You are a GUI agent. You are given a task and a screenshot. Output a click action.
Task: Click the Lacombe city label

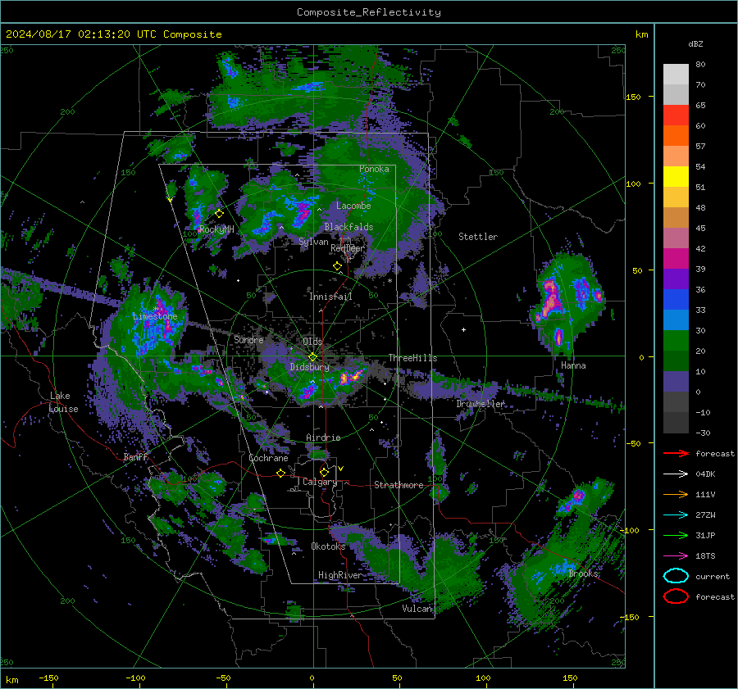(x=353, y=206)
